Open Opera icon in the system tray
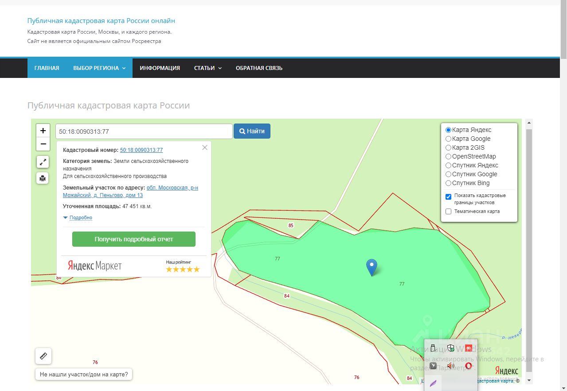Viewport: 567px width, 391px height. [x=468, y=366]
